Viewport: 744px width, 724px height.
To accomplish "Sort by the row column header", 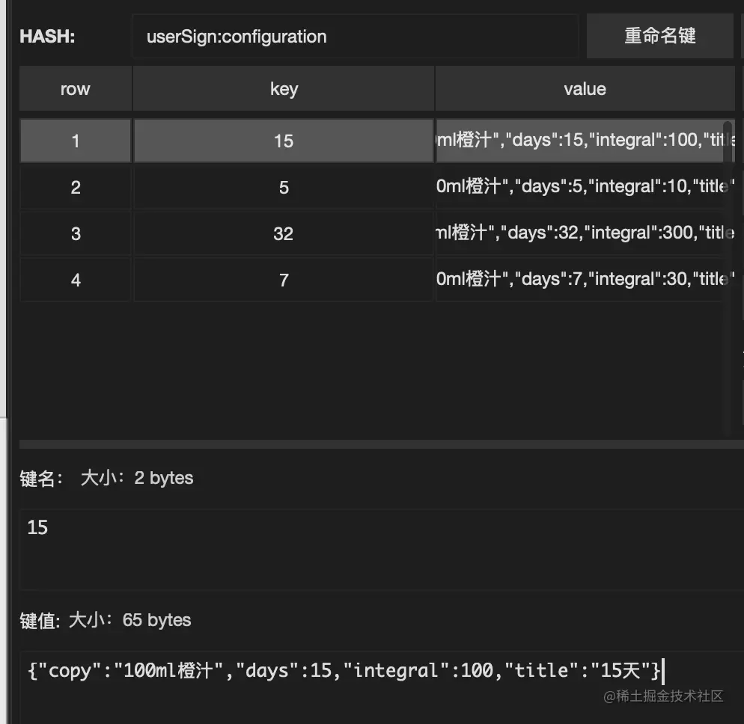I will (75, 89).
